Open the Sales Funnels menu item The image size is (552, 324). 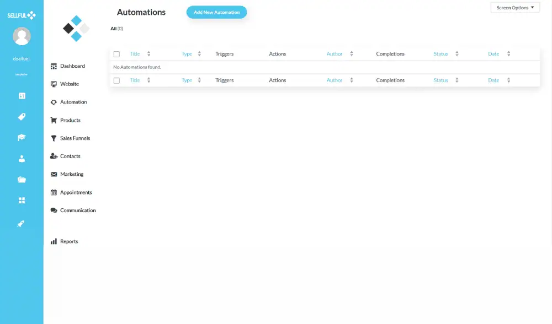coord(75,138)
